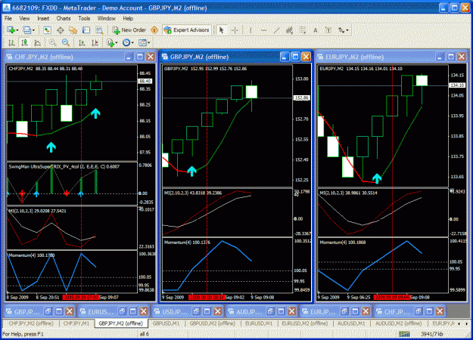Image resolution: width=473 pixels, height=340 pixels.
Task: Open the Insert menu
Action: 43,18
